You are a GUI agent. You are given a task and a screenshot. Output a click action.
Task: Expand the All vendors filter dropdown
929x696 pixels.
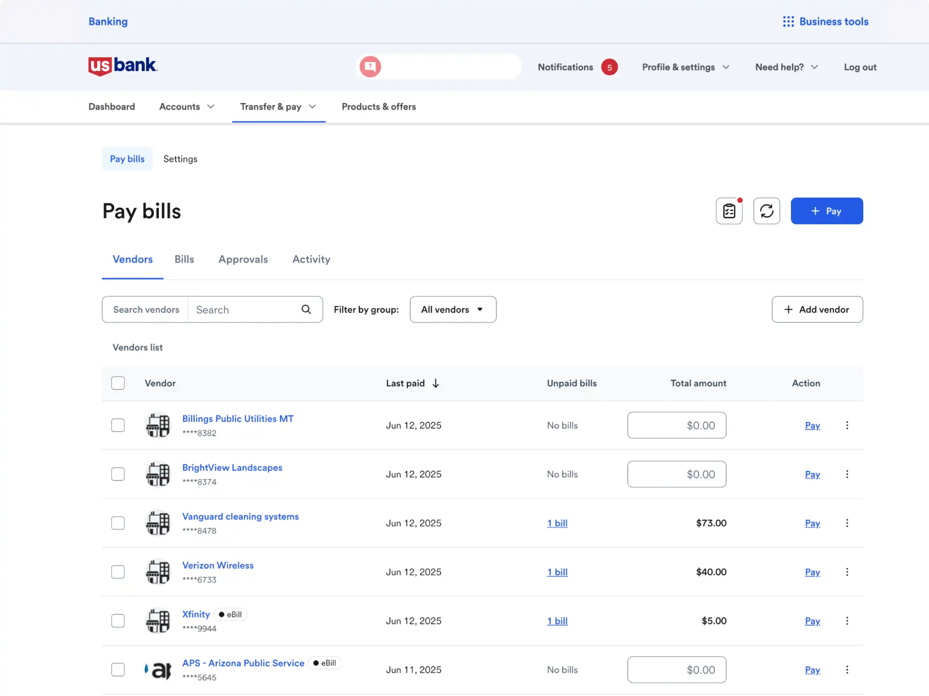click(x=453, y=309)
